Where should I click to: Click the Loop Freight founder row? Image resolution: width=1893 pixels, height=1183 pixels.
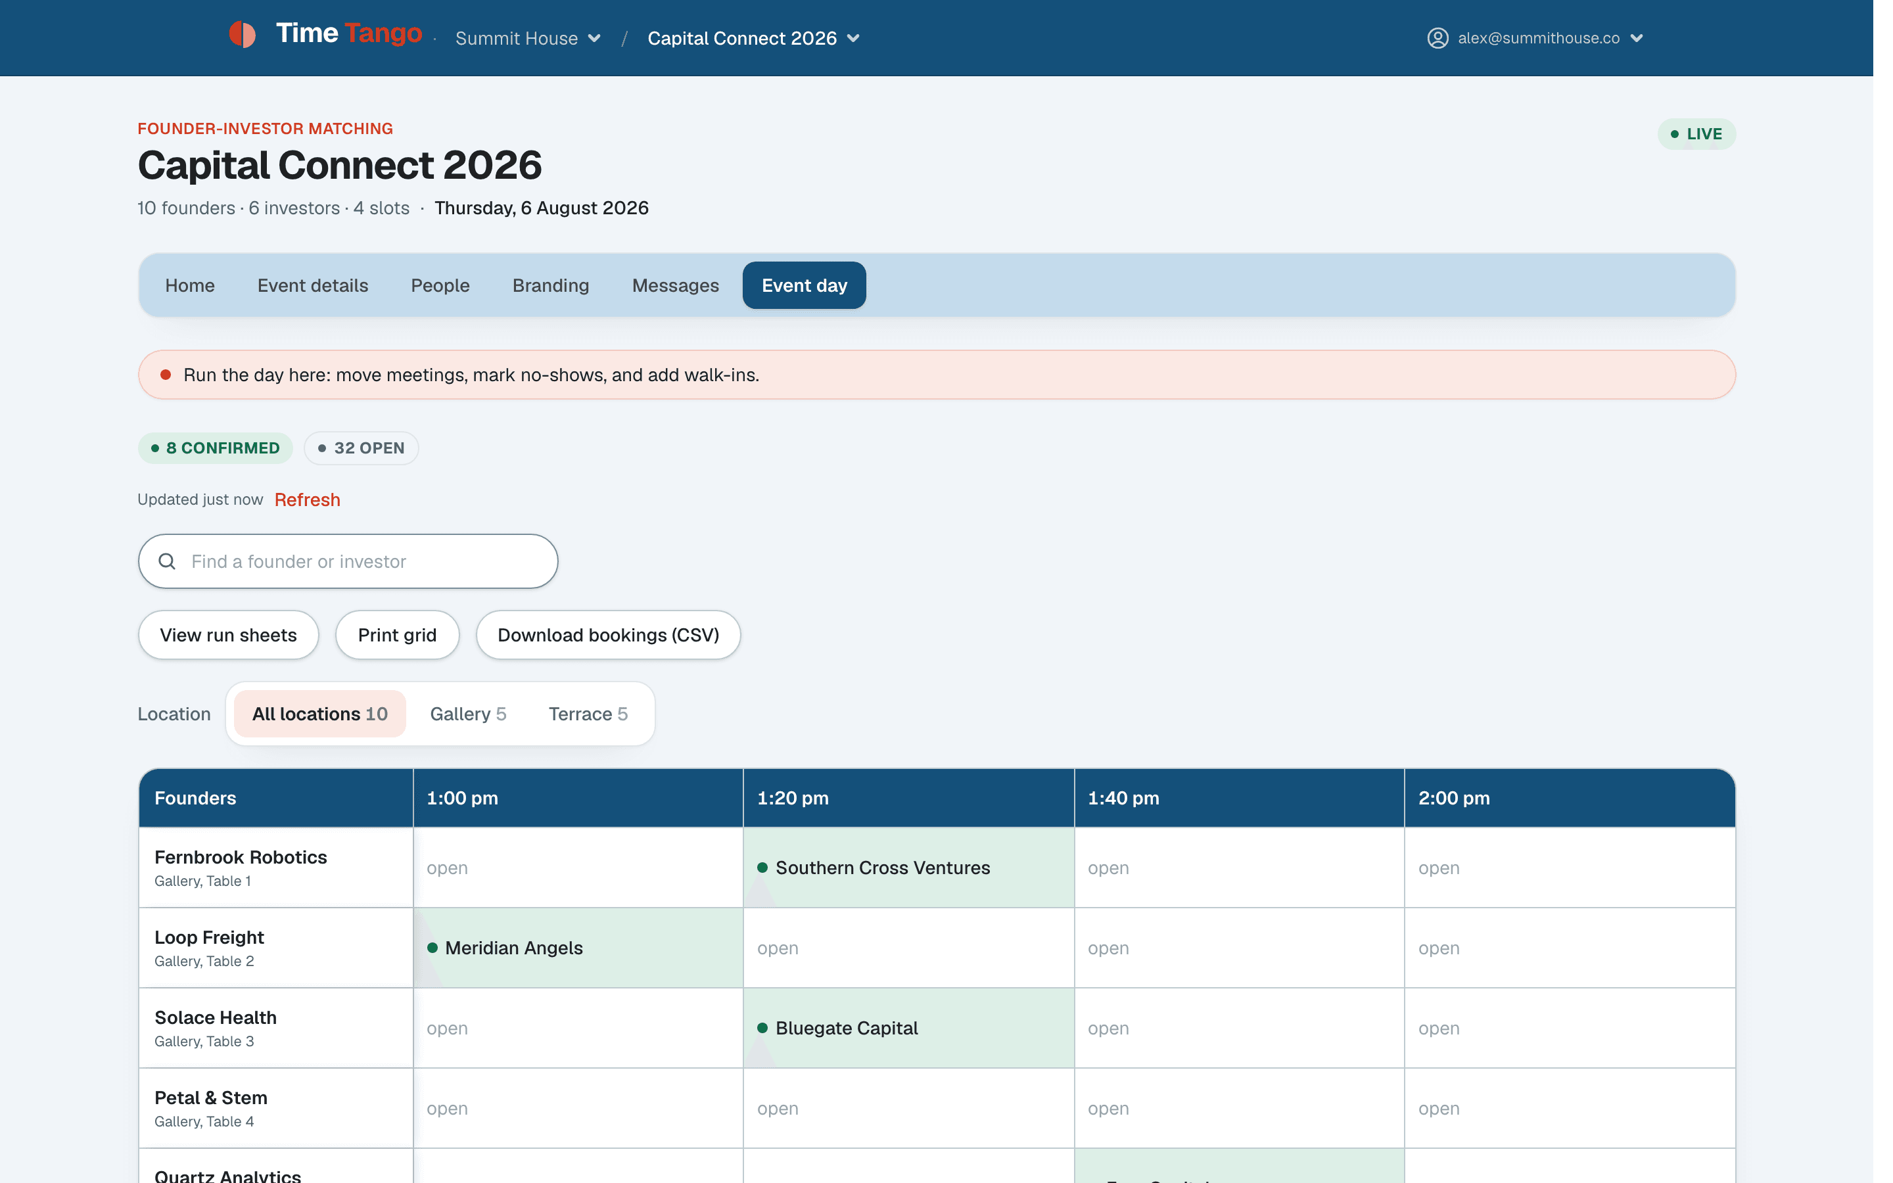pyautogui.click(x=276, y=948)
